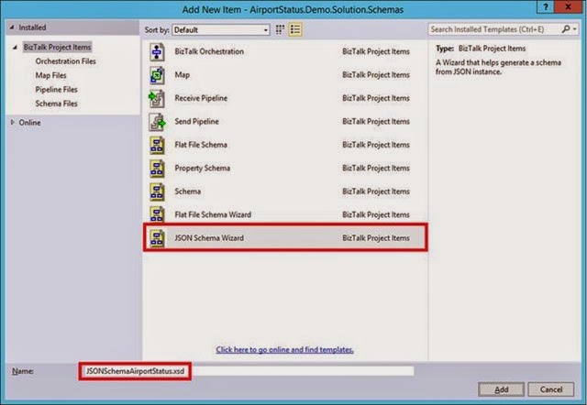The height and width of the screenshot is (405, 587).
Task: Select the JSON Schema Wizard icon
Action: [x=157, y=238]
